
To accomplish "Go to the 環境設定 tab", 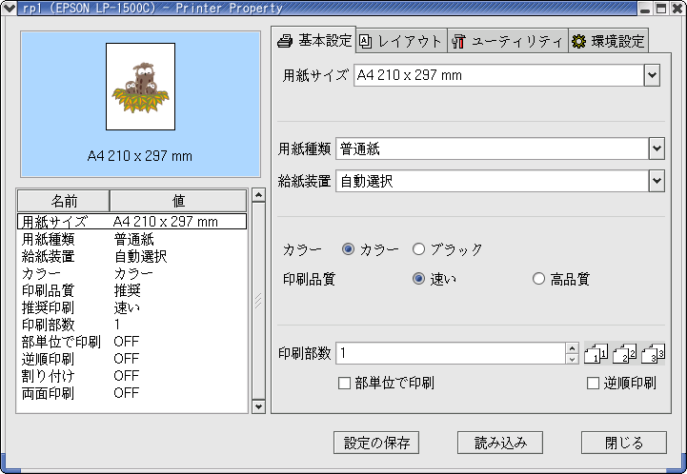I will tap(608, 41).
